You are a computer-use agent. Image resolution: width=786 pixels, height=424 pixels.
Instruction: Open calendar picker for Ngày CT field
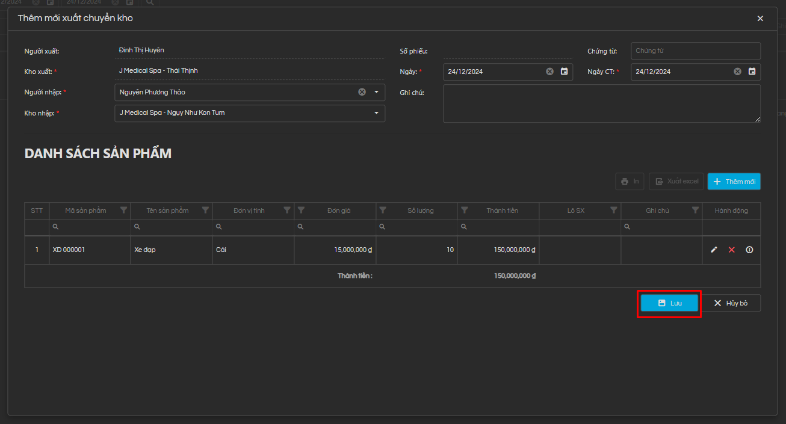coord(752,72)
